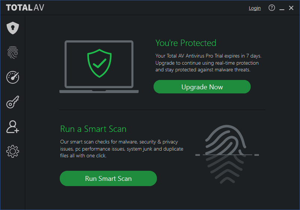Click the large fingerprint scan graphic

(x=227, y=155)
